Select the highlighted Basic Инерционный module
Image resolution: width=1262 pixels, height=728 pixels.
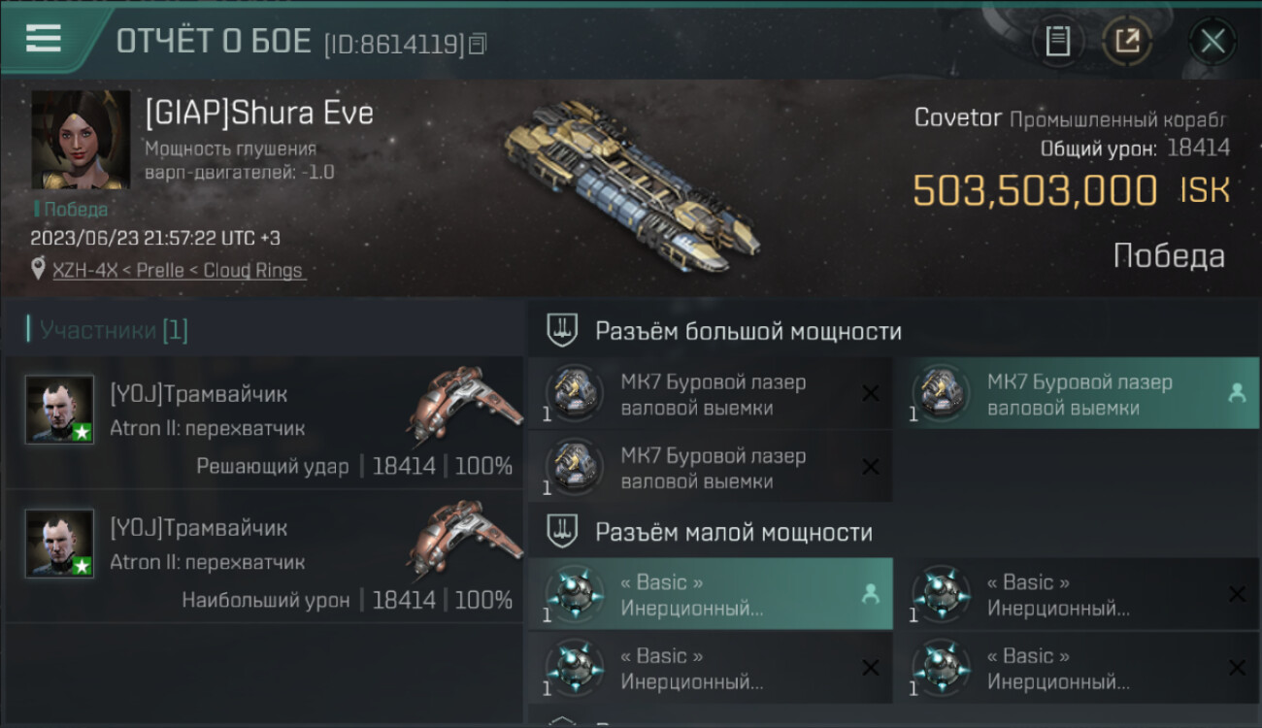click(x=711, y=594)
